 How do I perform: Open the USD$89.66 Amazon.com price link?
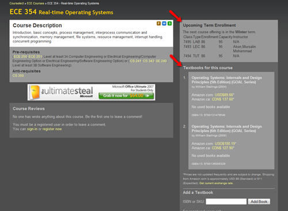pos(224,95)
